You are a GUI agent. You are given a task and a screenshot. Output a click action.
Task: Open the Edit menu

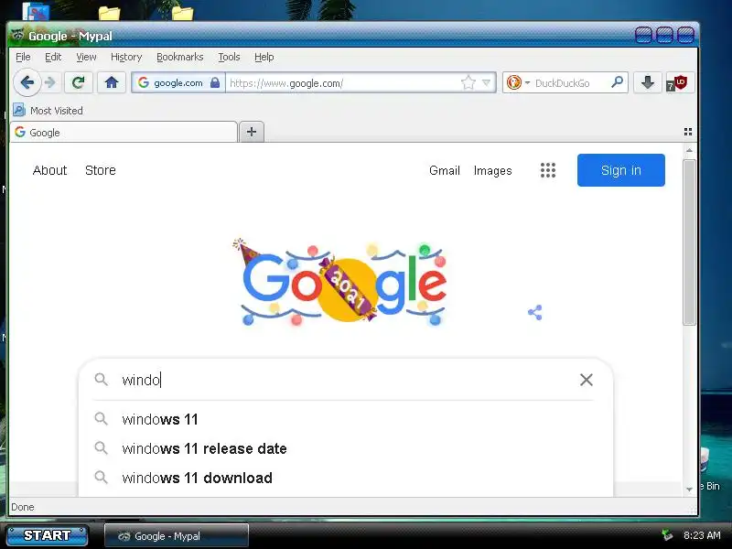pyautogui.click(x=53, y=57)
